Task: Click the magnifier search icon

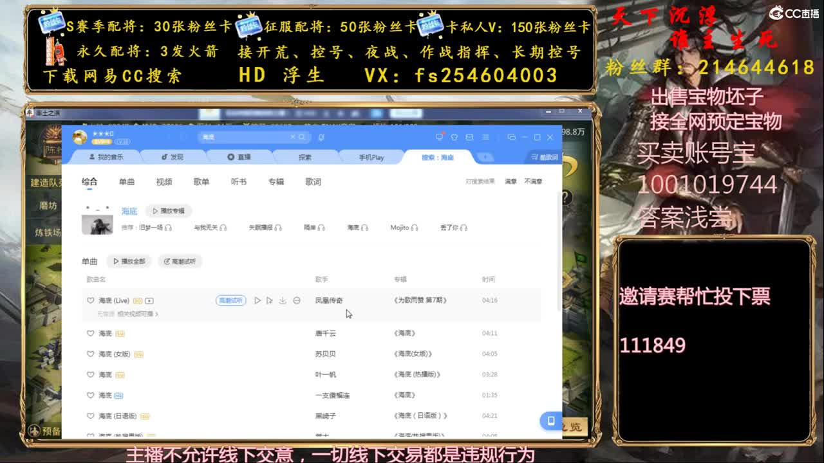Action: point(301,137)
